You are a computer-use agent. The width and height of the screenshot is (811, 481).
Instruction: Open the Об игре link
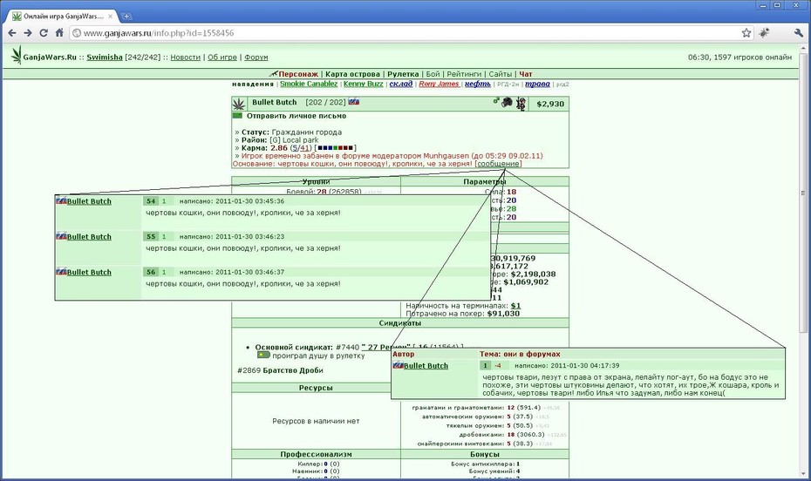[222, 58]
